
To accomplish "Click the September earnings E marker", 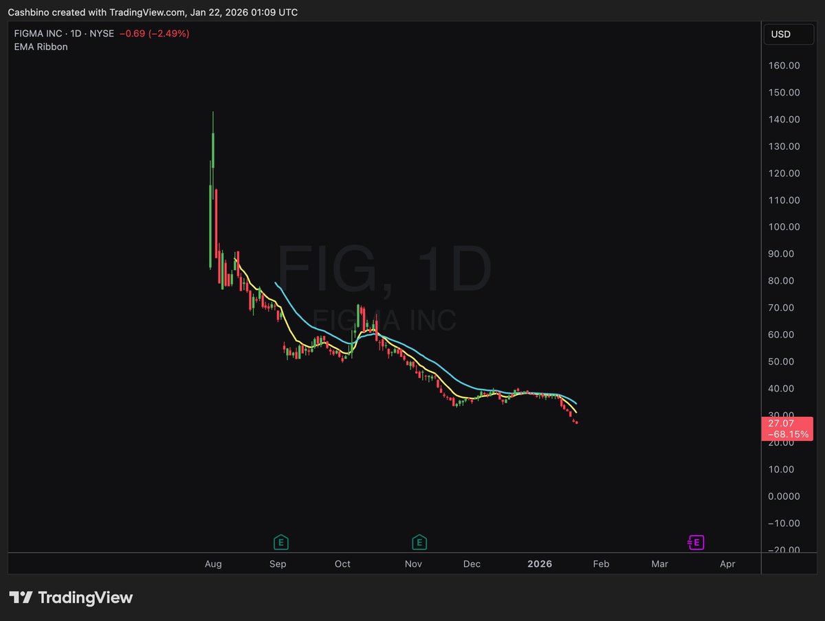I will [280, 543].
